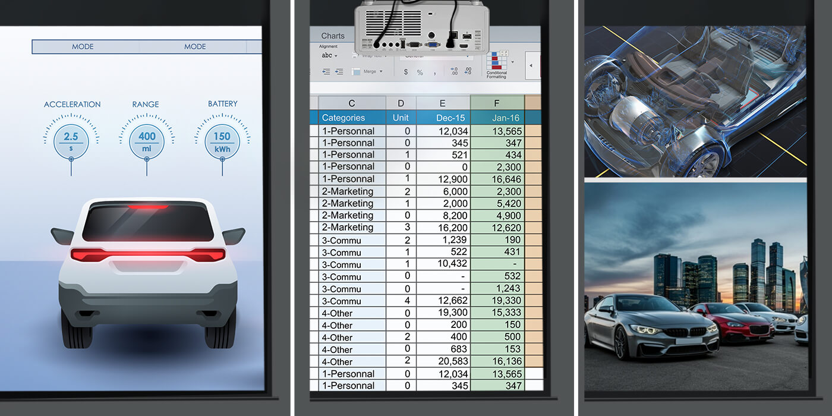Select the Comma style icon

coord(434,72)
